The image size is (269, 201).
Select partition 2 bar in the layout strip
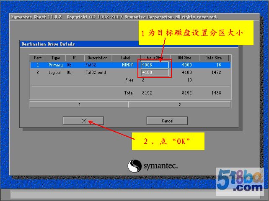point(179,104)
